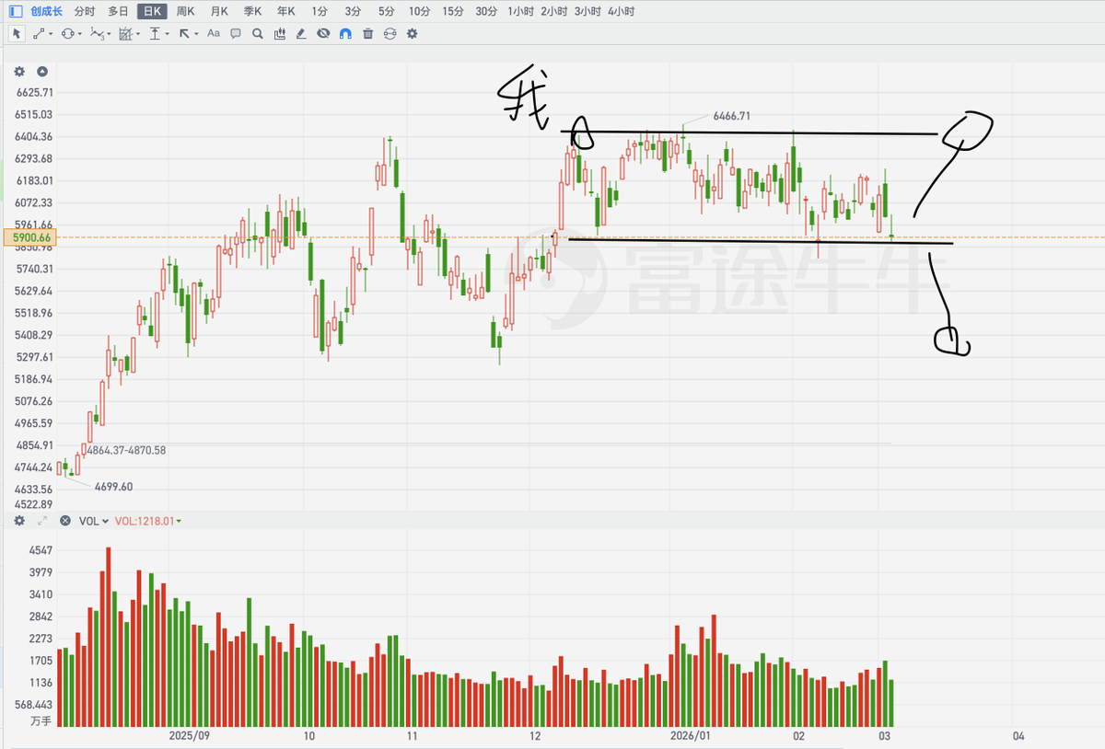Open drawing toolbar settings gear

click(x=412, y=33)
